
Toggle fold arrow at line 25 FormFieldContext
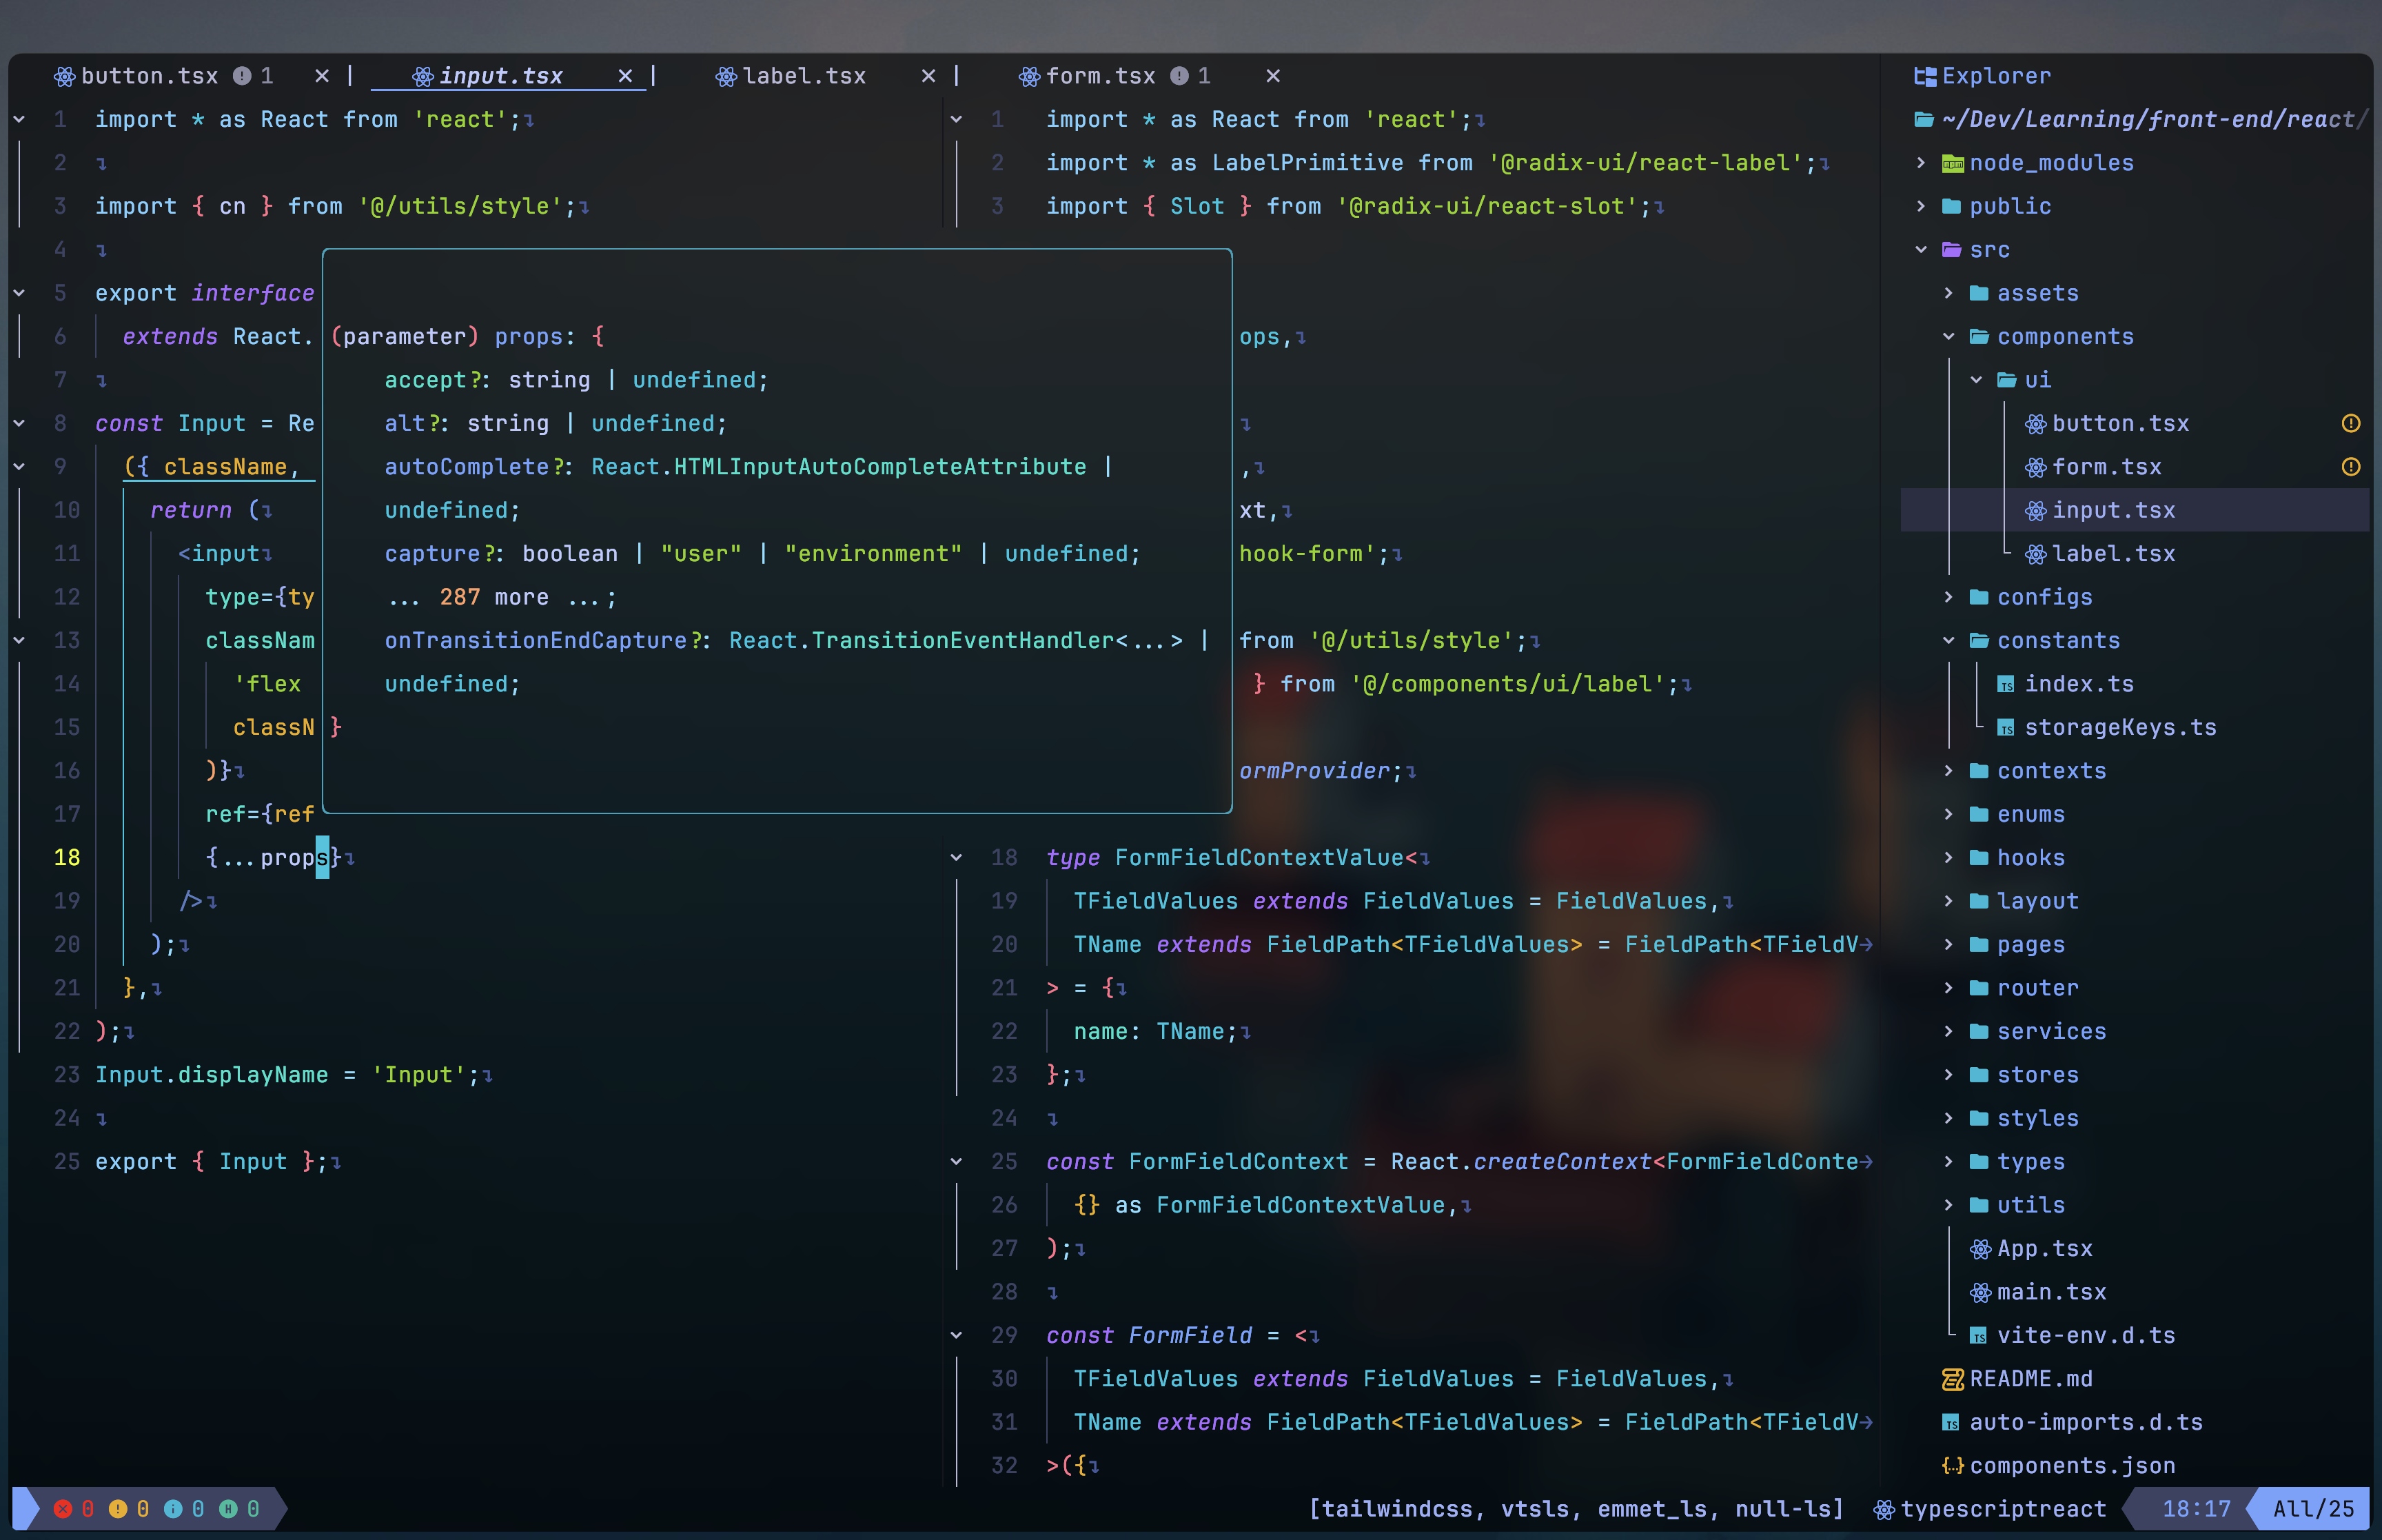[x=955, y=1162]
